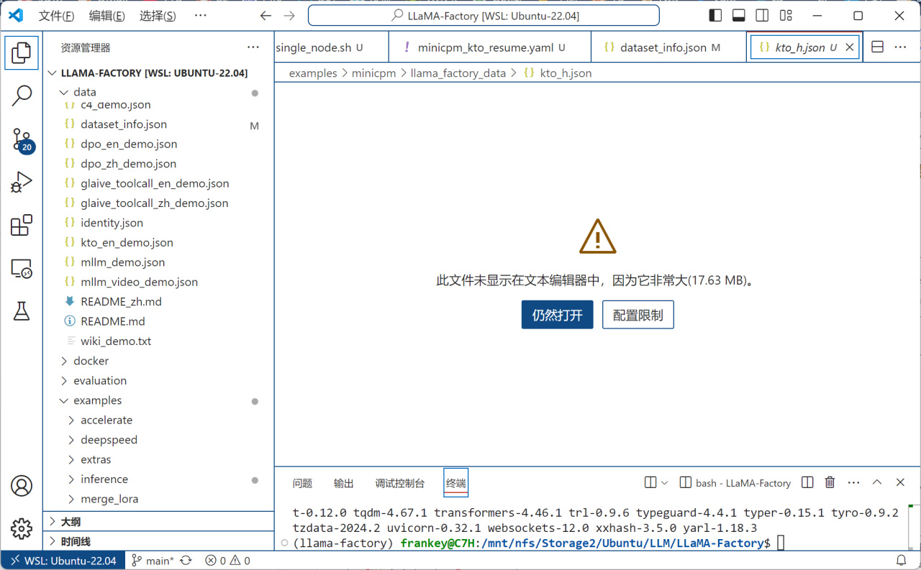Select the minicpm breadcrumb segment
The width and height of the screenshot is (921, 570).
coord(374,73)
